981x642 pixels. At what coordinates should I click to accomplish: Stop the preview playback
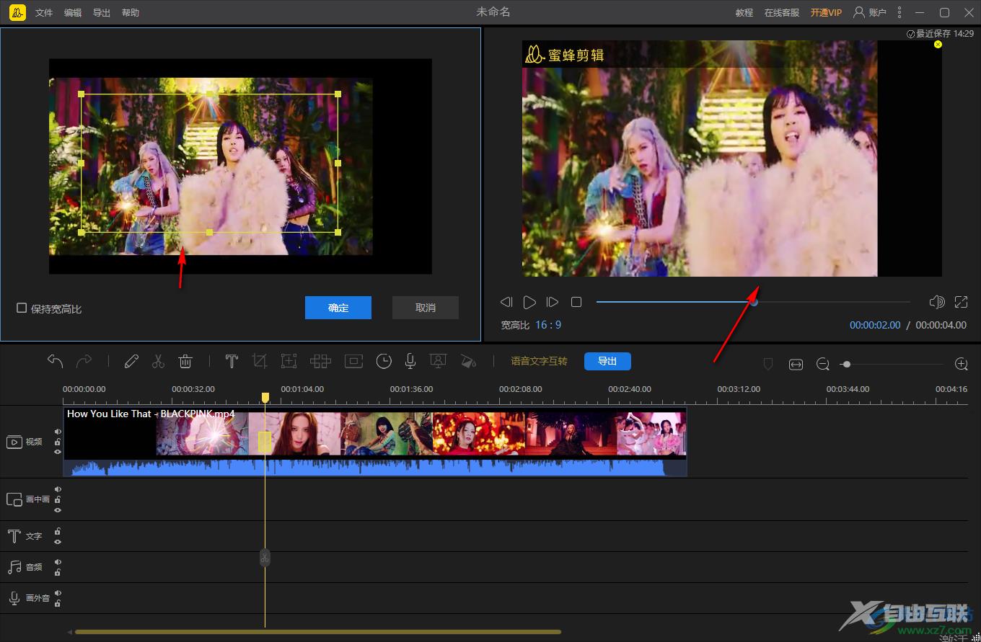(x=576, y=302)
